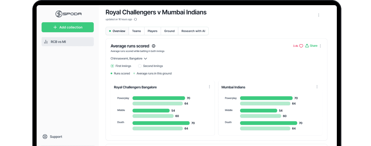Select the First Innings radio button

(112, 66)
